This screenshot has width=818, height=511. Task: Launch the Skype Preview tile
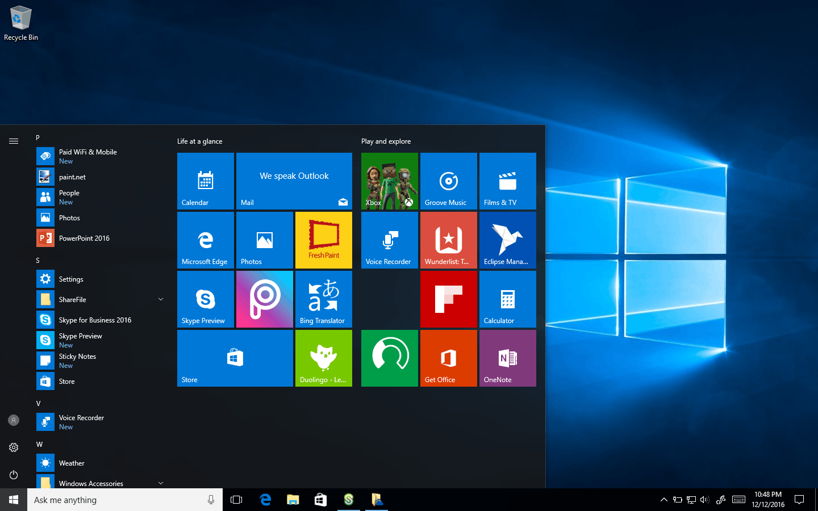[x=206, y=299]
